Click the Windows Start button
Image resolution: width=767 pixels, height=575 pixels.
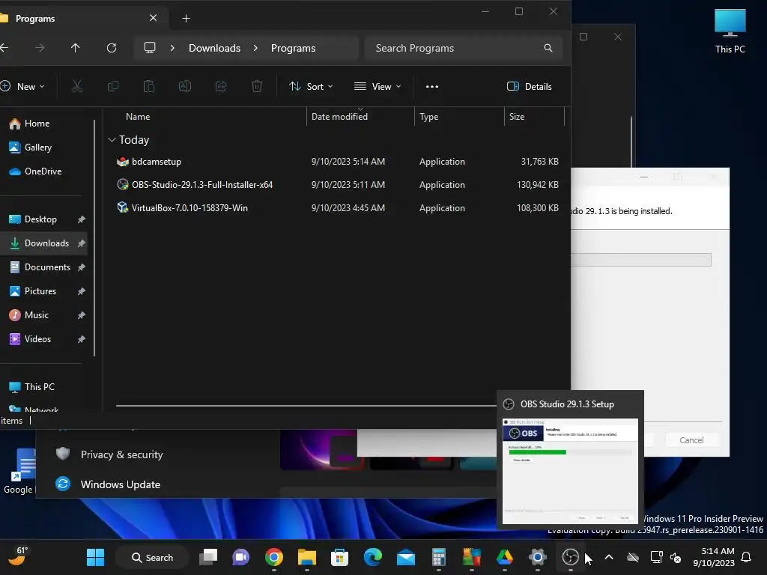click(x=95, y=557)
